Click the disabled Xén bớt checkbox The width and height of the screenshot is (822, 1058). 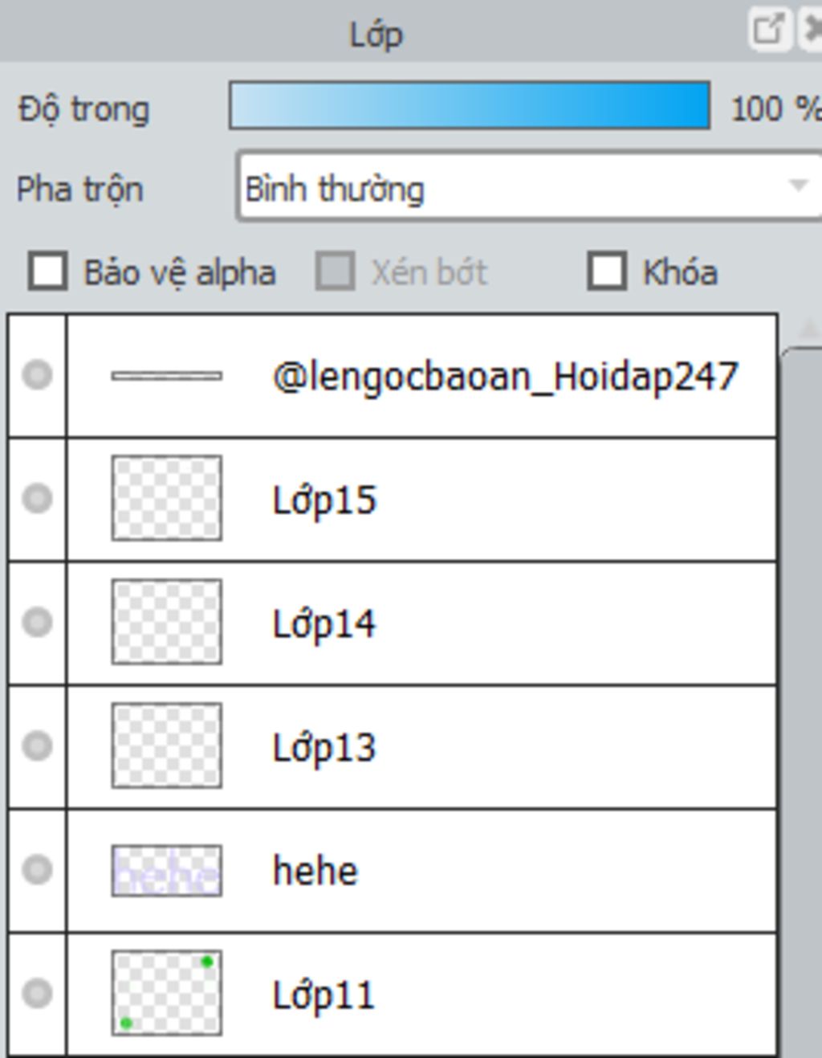[x=335, y=271]
